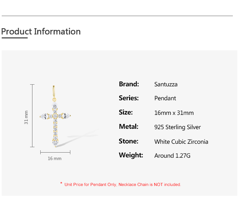Click the cross pendant product image

[x=55, y=121]
